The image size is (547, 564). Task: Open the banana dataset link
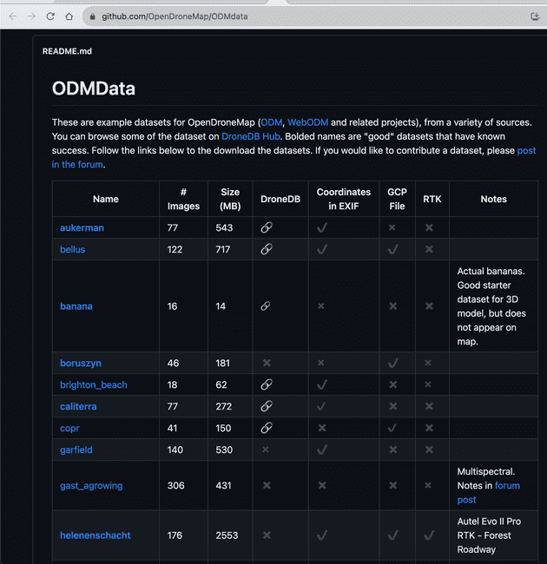[76, 306]
